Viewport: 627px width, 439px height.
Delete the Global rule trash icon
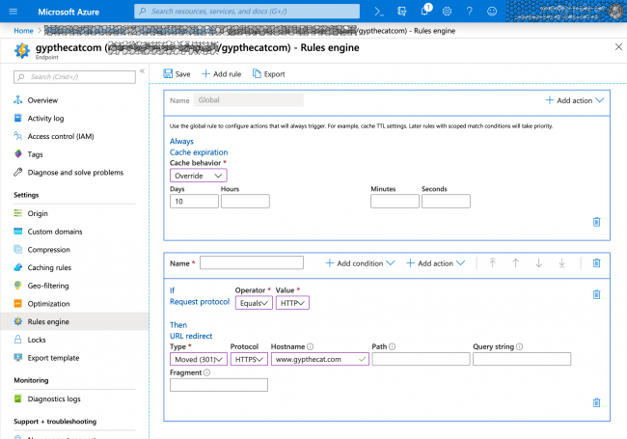pos(596,222)
